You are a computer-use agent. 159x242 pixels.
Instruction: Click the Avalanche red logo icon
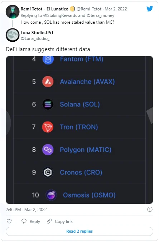[48, 82]
